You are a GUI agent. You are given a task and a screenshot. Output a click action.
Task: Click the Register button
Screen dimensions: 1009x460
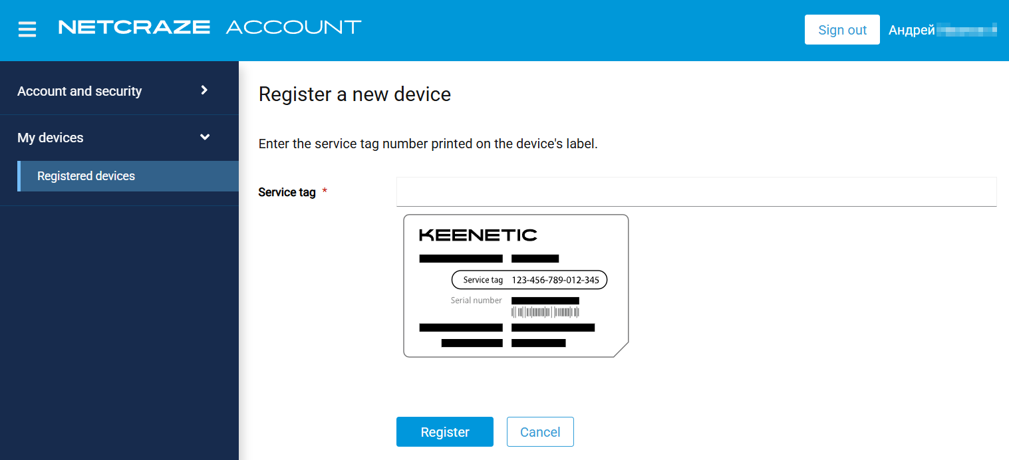tap(445, 432)
